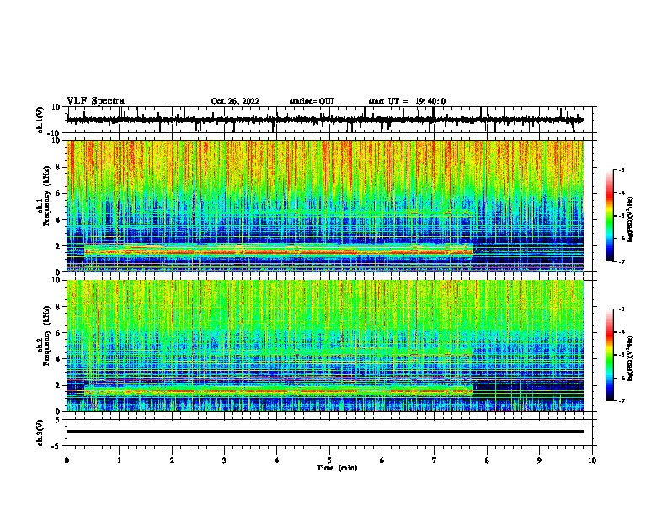
Task: Click the "6" tick on the Time axis
Action: coord(382,460)
